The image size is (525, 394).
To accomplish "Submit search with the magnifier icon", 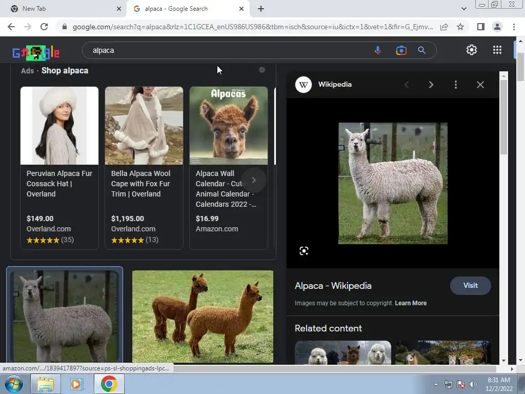I will [x=421, y=50].
